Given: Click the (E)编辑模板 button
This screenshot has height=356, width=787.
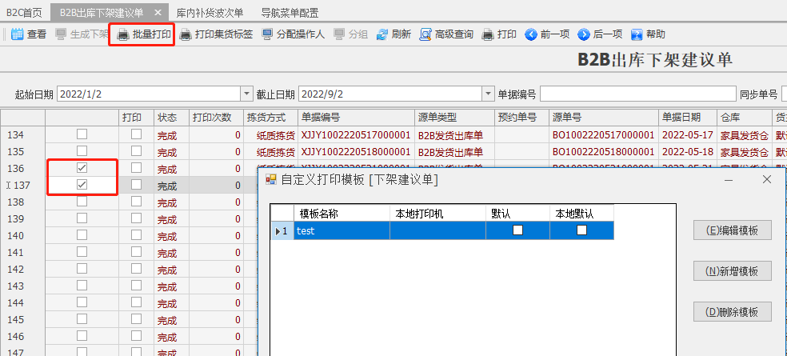Looking at the screenshot, I should coord(733,230).
